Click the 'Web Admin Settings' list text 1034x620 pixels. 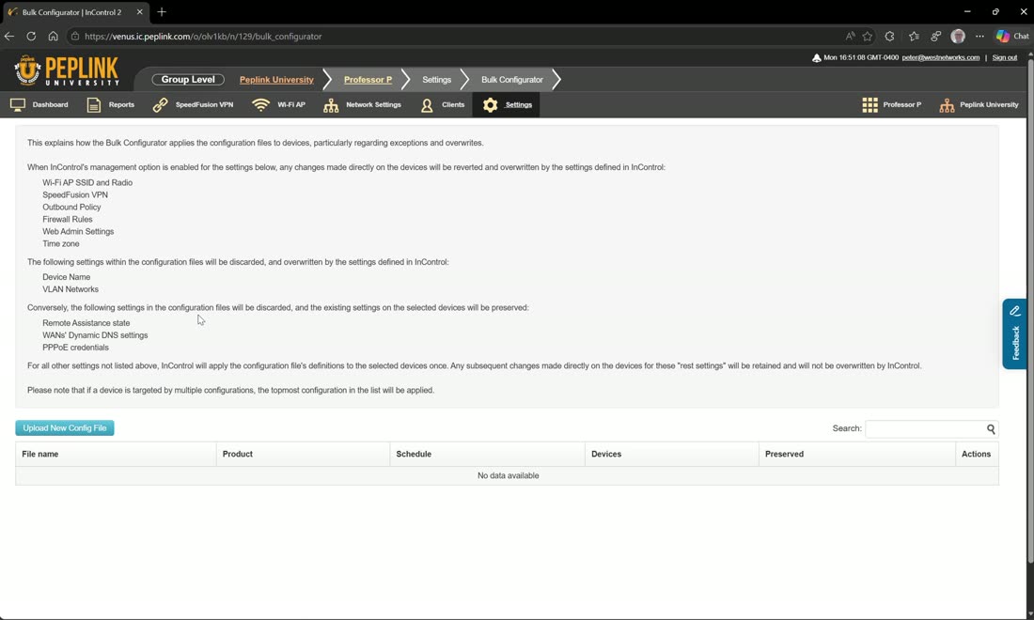pos(78,231)
